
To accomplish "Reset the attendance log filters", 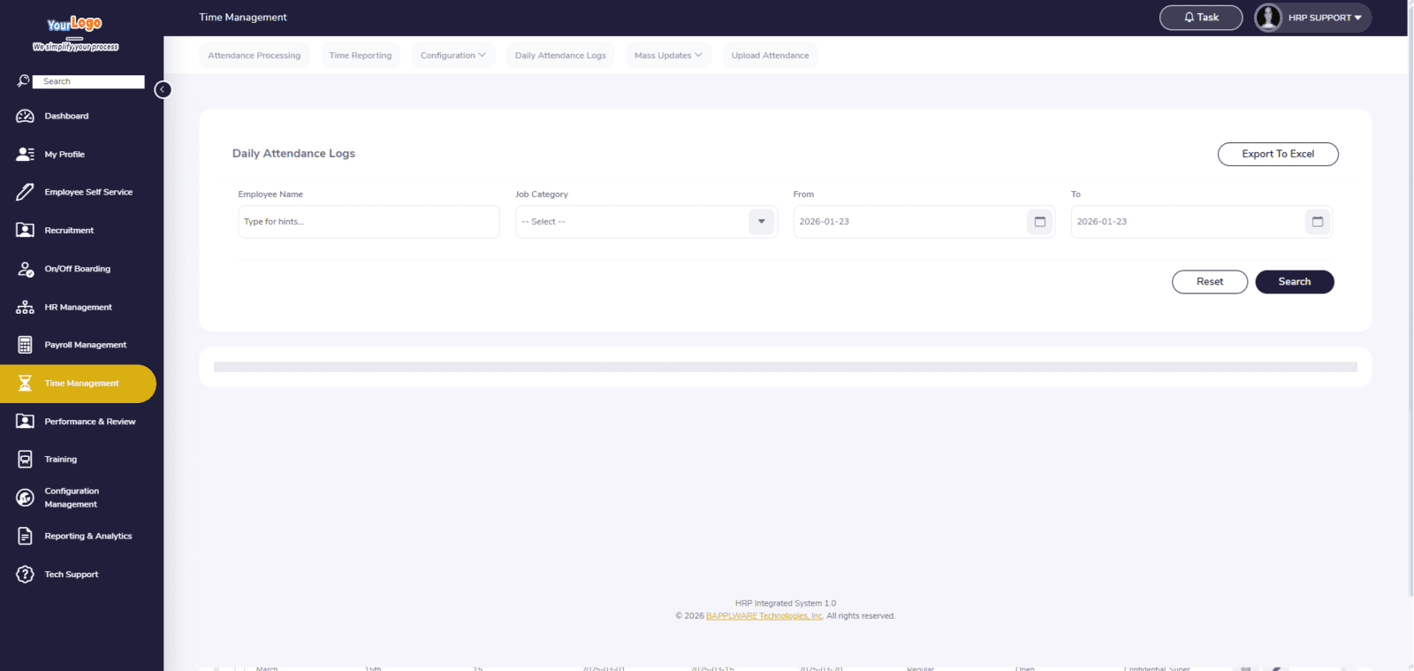I will (1209, 282).
